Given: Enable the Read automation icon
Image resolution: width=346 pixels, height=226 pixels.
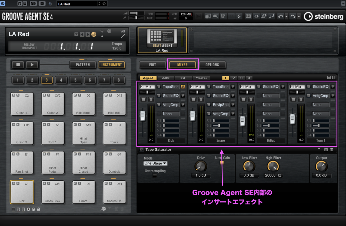Looking at the screenshot, I should click(x=20, y=4).
